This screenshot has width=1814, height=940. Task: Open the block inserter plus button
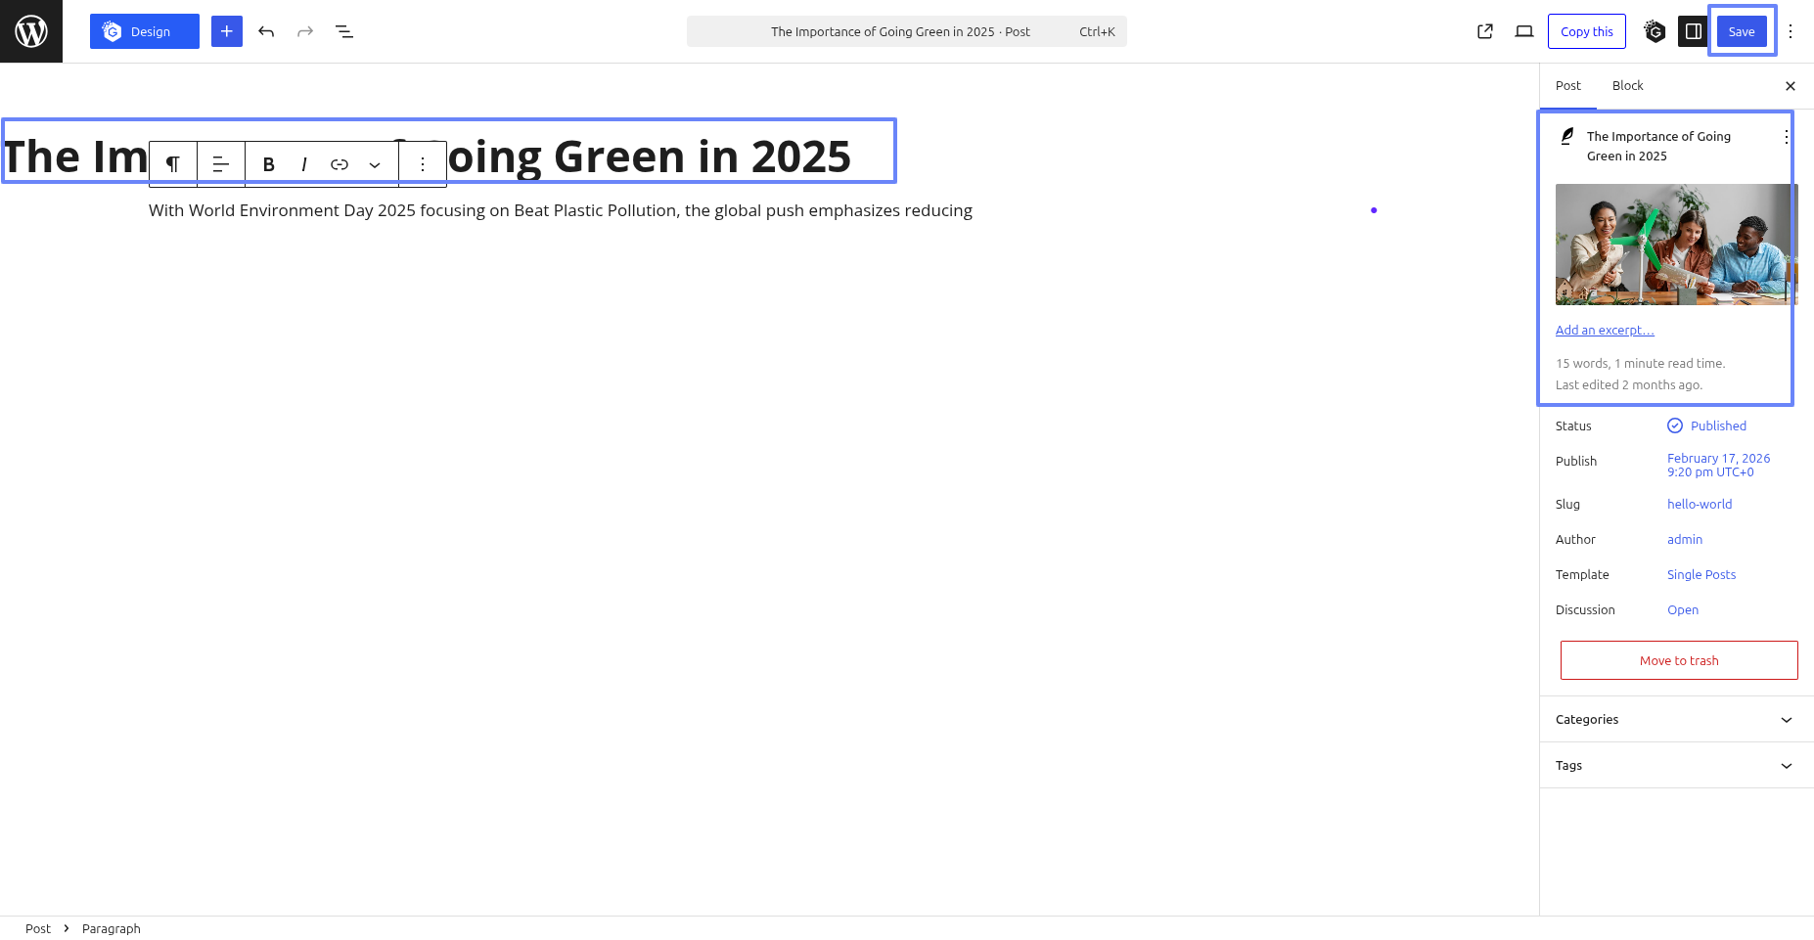tap(226, 31)
